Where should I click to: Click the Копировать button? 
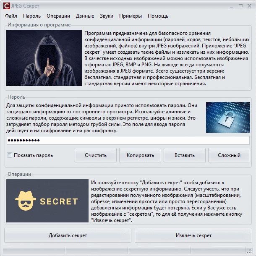140,155
